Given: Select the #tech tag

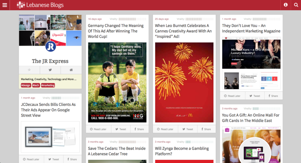Looking at the screenshot, I should pyautogui.click(x=36, y=85).
